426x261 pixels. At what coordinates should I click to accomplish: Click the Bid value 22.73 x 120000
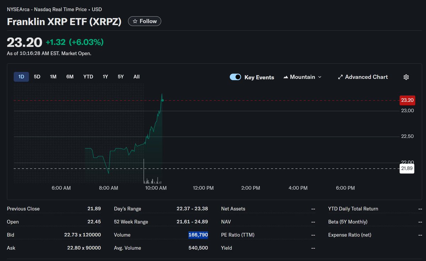click(x=83, y=235)
